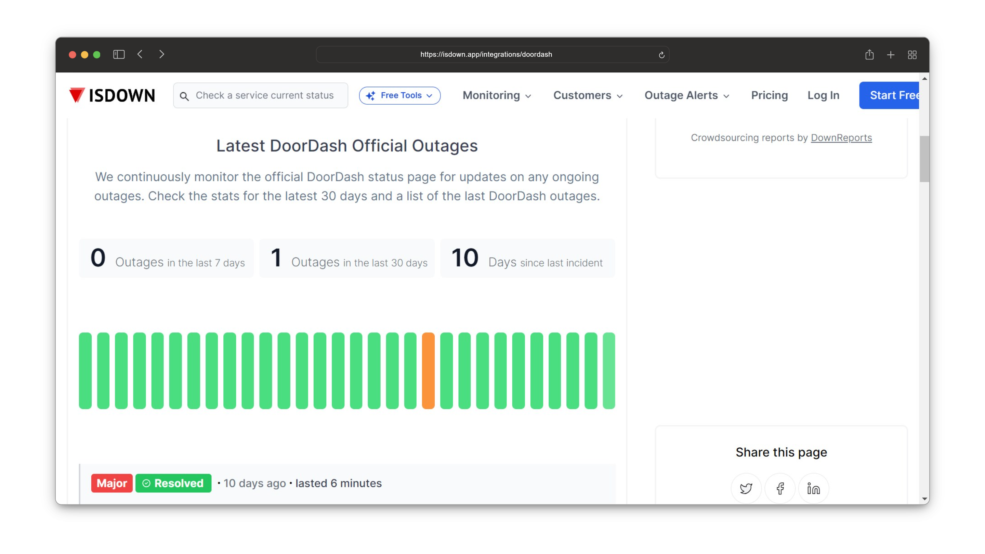Go back with browser arrow
This screenshot has height=554, width=985.
[x=140, y=55]
